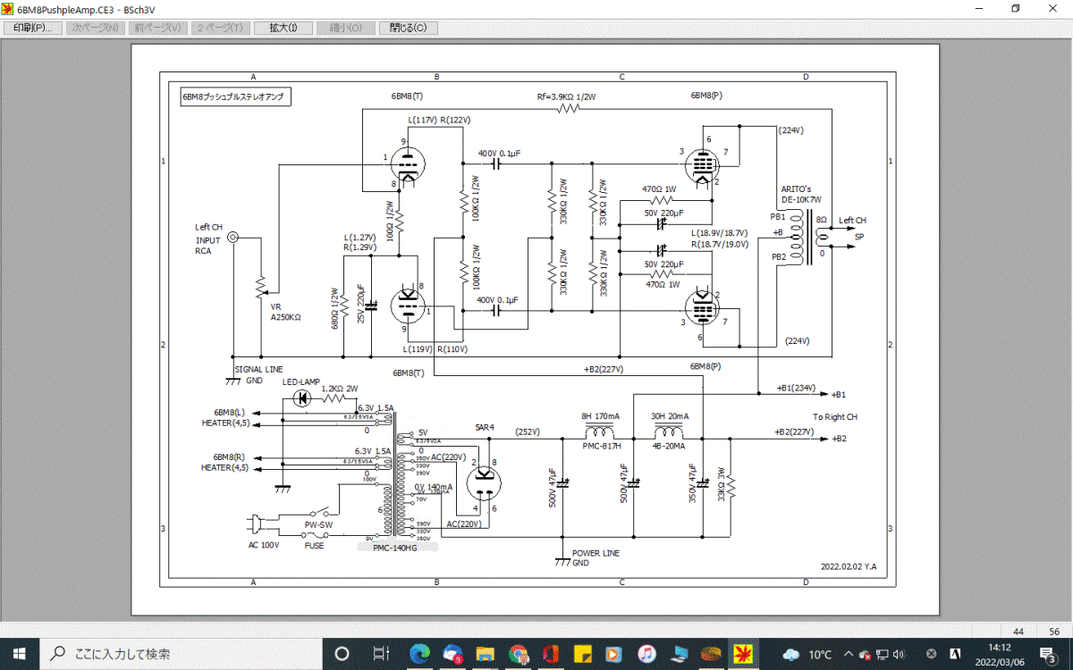Click the 縮小(O) zoom out button
The height and width of the screenshot is (670, 1073).
click(345, 28)
